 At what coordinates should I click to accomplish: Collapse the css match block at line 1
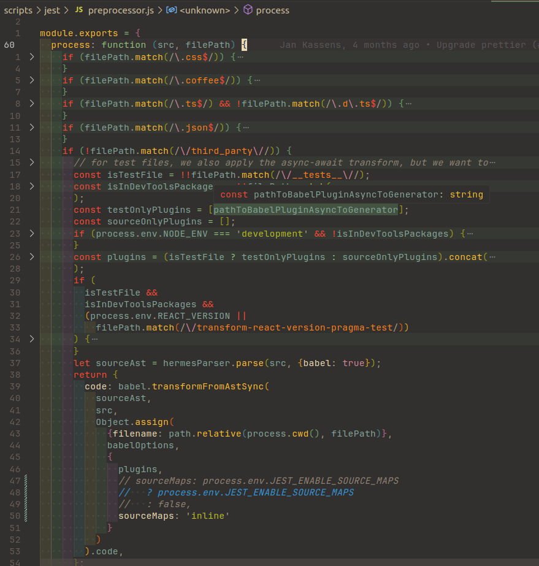[32, 56]
